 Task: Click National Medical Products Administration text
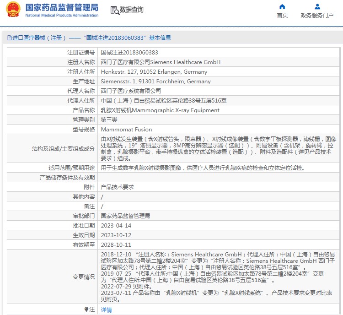(x=62, y=15)
